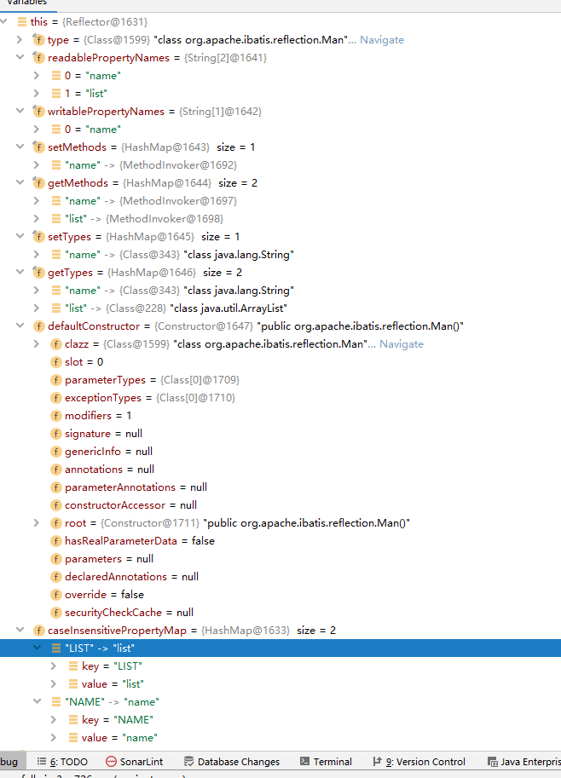Open the SonarLint tool window icon

pyautogui.click(x=111, y=761)
